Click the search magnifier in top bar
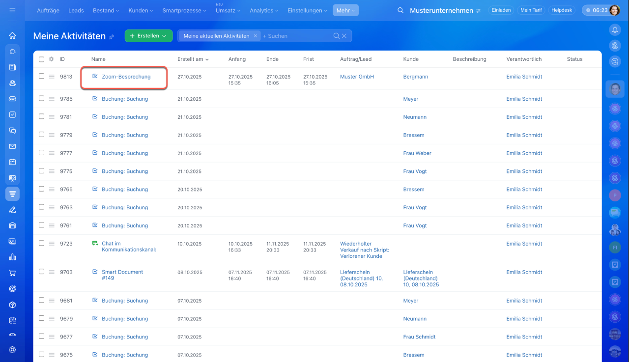Screen dimensions: 629x362 point(400,10)
